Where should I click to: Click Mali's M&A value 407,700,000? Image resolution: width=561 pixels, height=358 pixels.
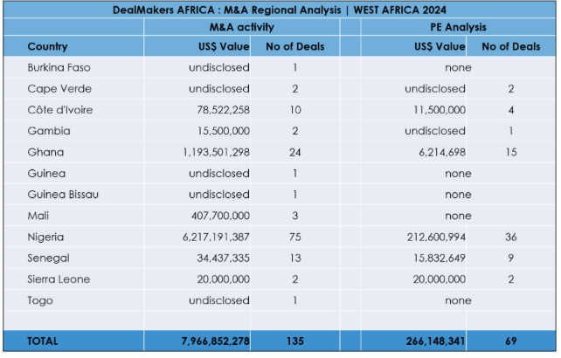coord(218,216)
